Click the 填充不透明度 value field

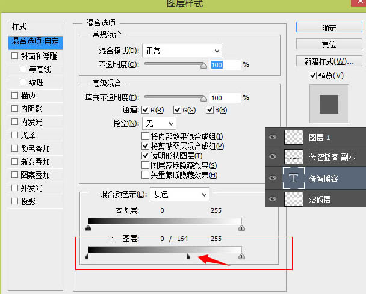[x=225, y=98]
